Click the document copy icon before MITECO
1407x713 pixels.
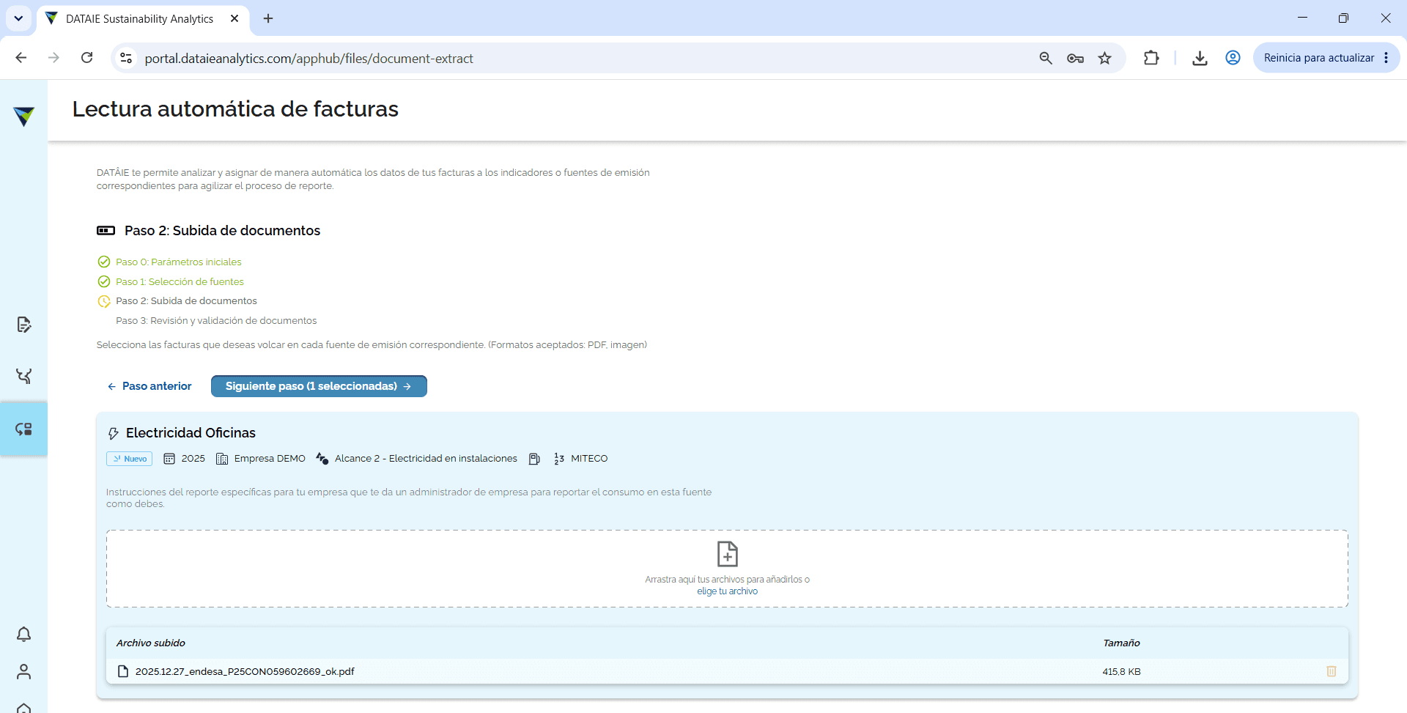[534, 459]
